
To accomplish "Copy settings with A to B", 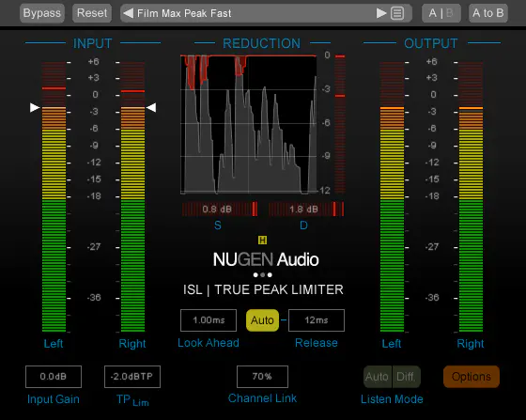I will coord(488,13).
